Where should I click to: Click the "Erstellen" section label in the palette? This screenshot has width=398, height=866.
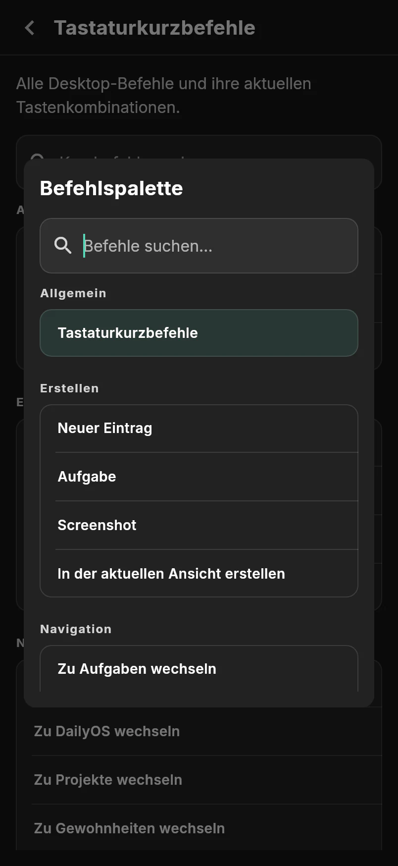point(69,388)
